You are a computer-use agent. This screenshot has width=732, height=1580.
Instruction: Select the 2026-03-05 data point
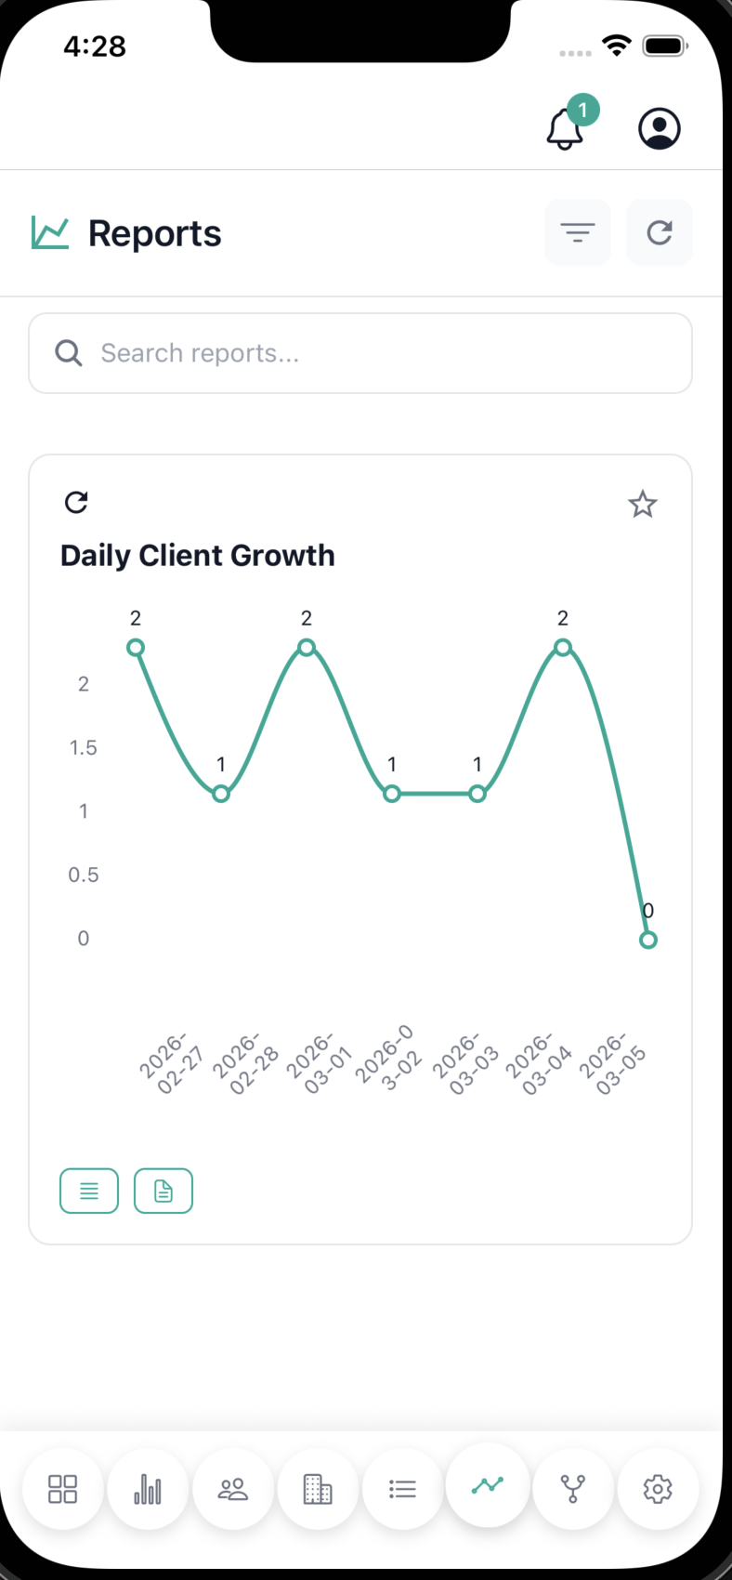pos(647,940)
